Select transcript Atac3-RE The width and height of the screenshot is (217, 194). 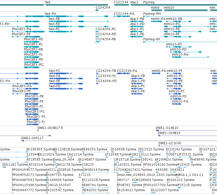click(x=137, y=34)
